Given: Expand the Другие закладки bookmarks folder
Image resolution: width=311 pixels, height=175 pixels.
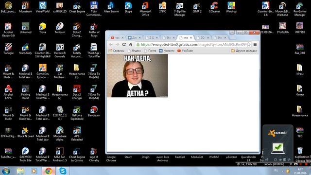Looking at the screenshot, I should (x=244, y=51).
